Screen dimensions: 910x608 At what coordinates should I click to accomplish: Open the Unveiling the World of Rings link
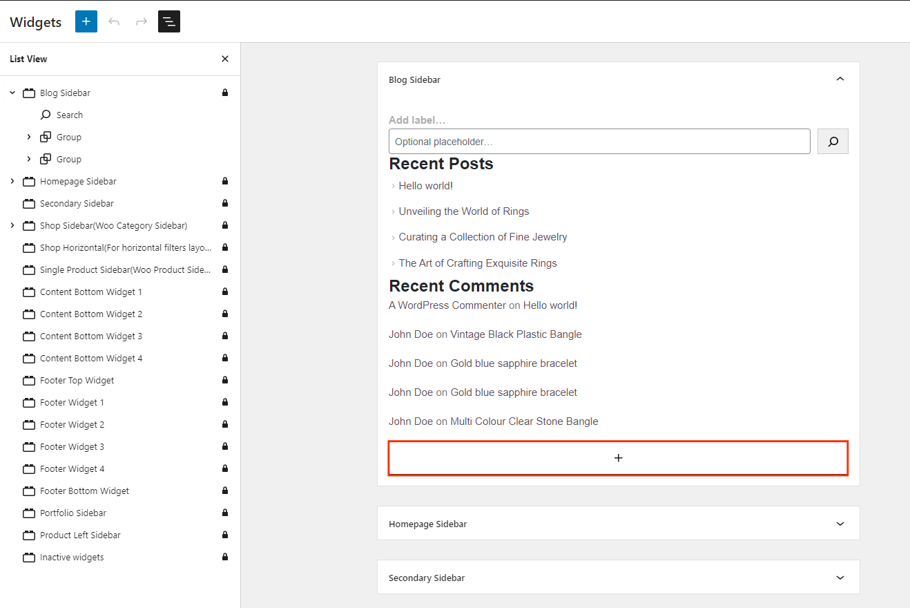463,211
